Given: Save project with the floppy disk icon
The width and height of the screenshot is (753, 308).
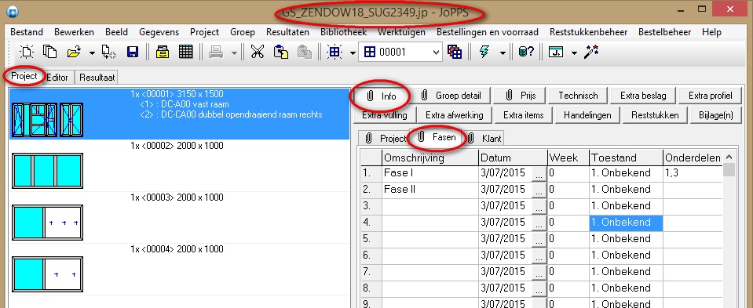Looking at the screenshot, I should 133,52.
